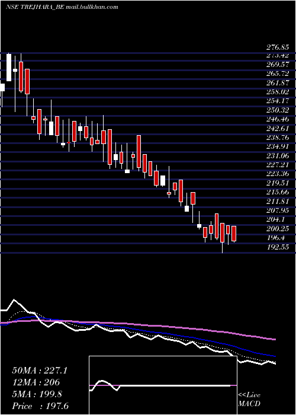The height and width of the screenshot is (415, 296).
Task: Click the 219.51 price axis label
Action: [278, 183]
